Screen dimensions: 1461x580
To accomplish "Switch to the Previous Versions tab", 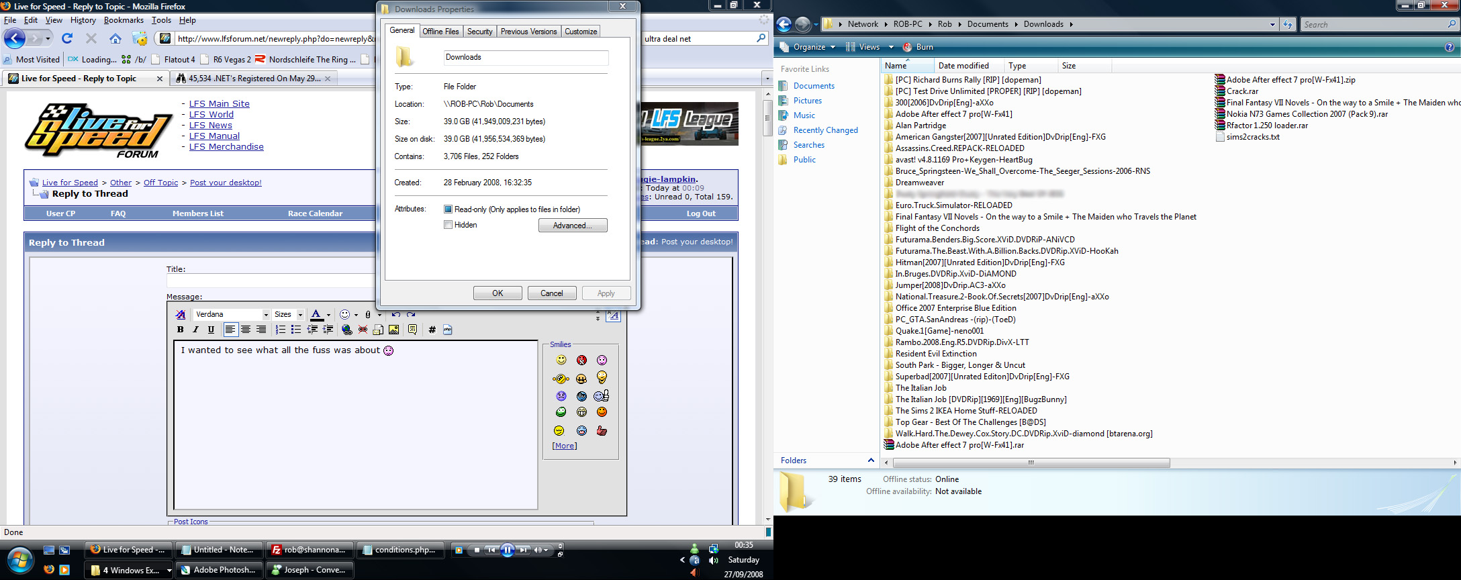I will [528, 32].
